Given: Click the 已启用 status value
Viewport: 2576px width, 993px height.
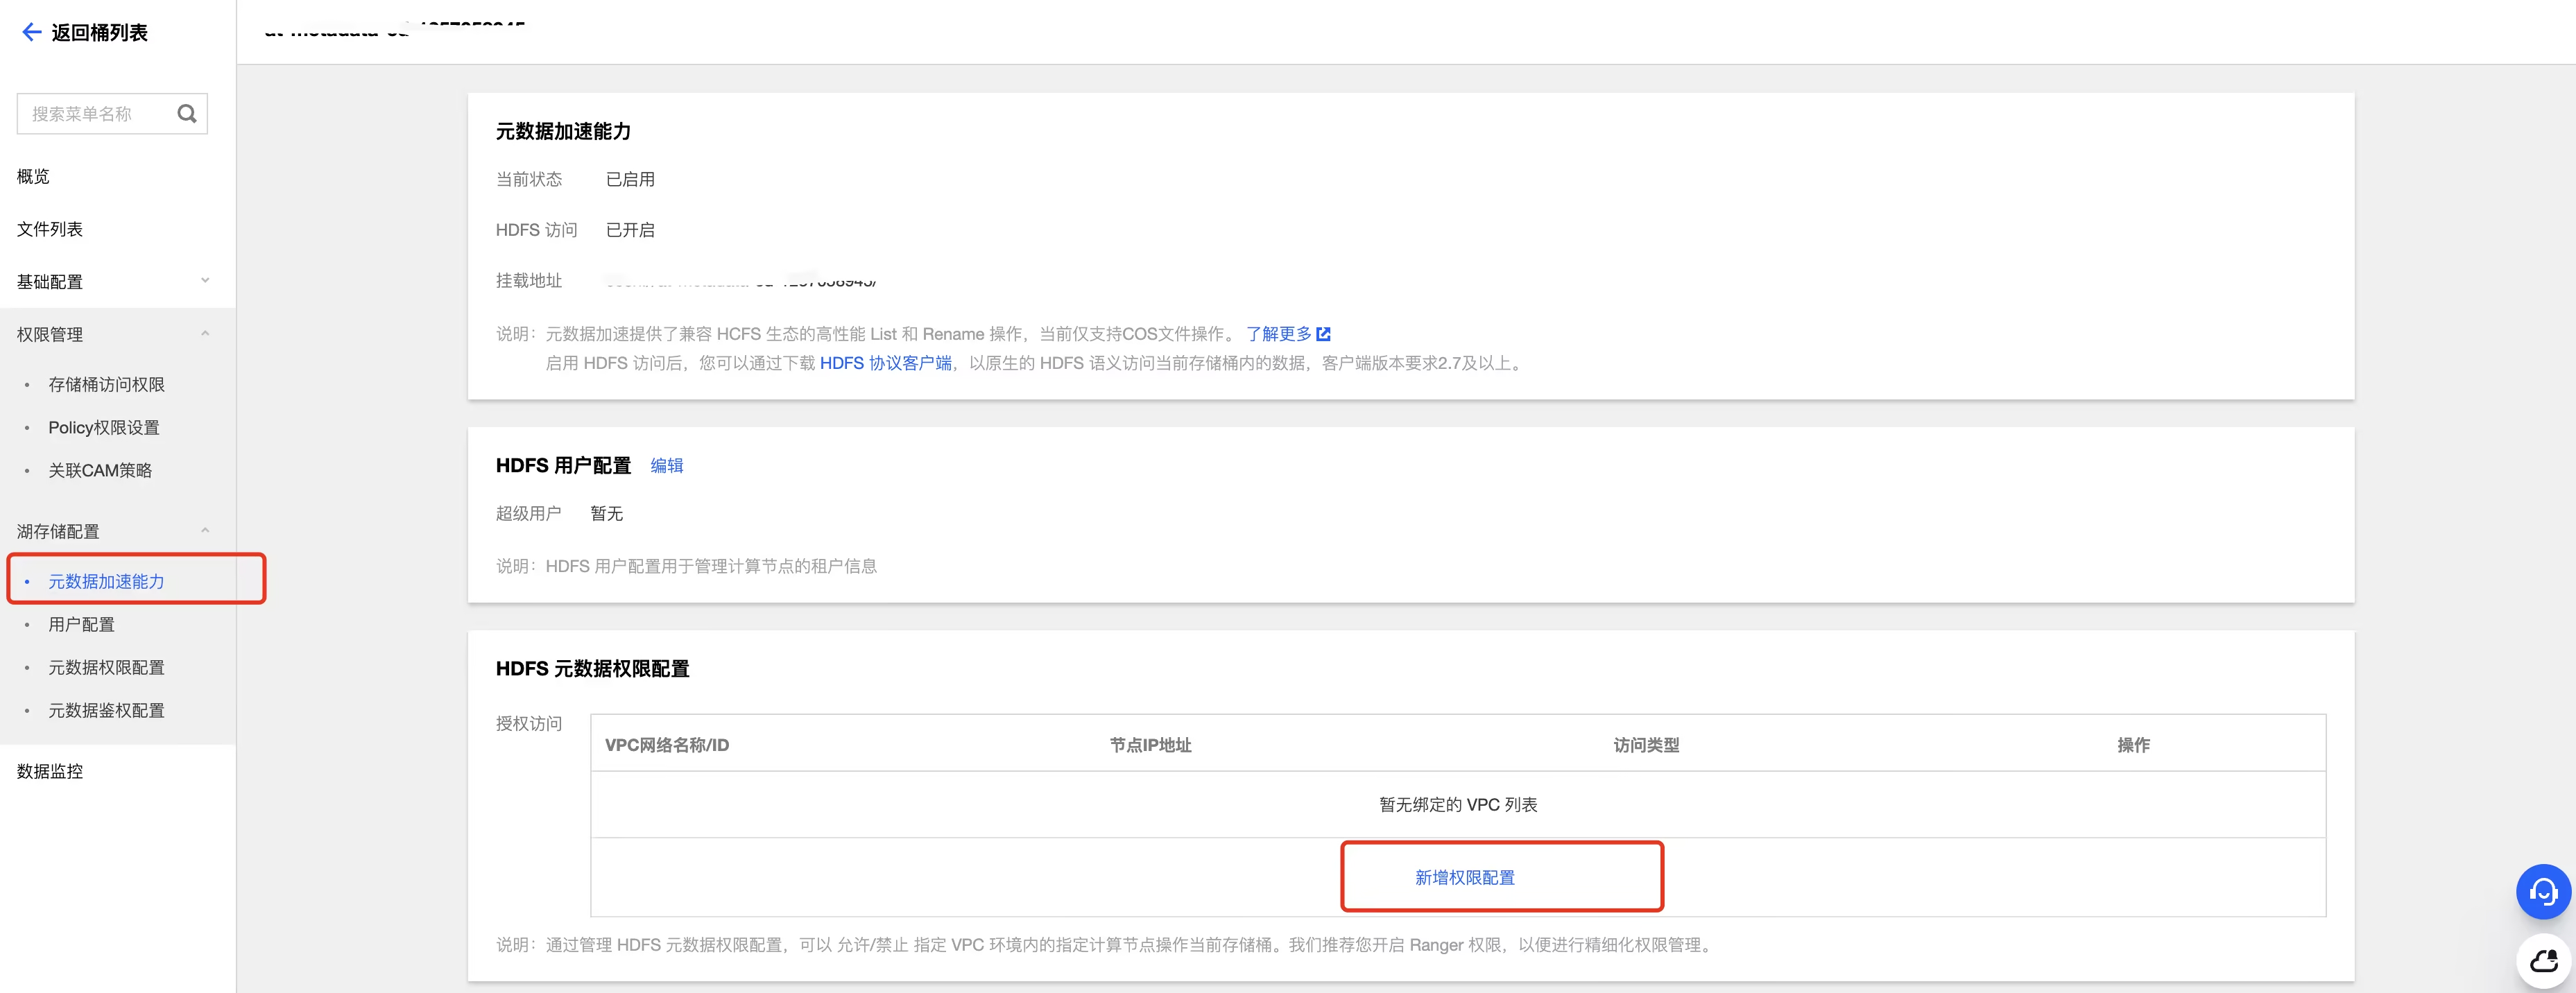Looking at the screenshot, I should point(631,179).
